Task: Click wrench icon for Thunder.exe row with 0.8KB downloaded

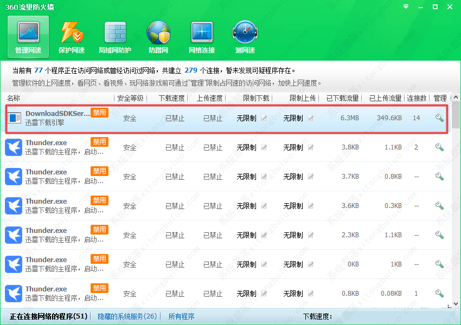Action: coord(439,293)
